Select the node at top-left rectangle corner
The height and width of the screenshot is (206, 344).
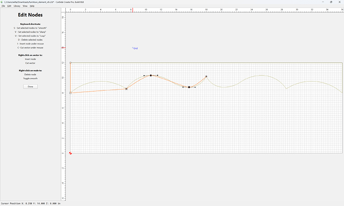point(70,63)
